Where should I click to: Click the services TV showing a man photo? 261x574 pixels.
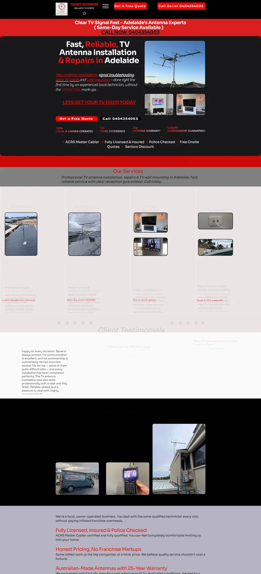pos(151,247)
